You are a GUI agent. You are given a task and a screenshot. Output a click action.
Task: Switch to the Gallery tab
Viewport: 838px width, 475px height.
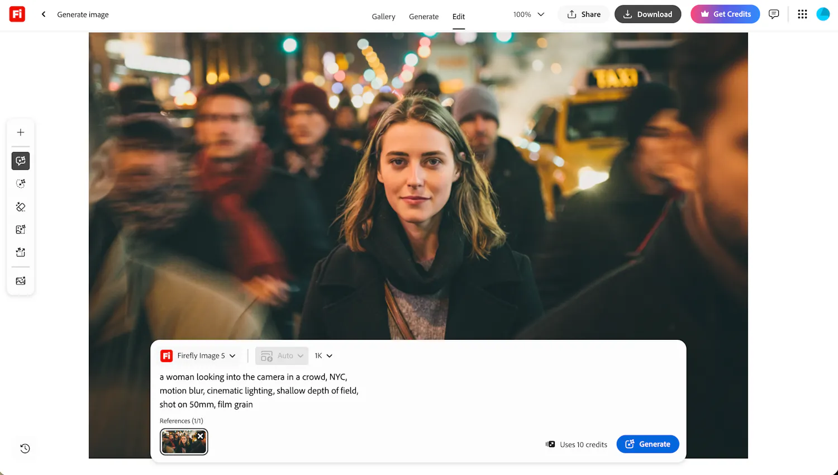(383, 17)
